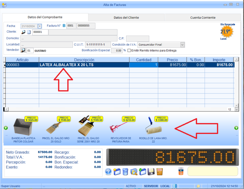244x189 pixels.
Task: Select LATEX ALBALATEX X 20 LTS description cell
Action: [84, 65]
